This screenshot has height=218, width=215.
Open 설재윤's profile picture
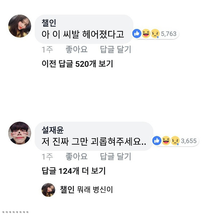(20, 133)
